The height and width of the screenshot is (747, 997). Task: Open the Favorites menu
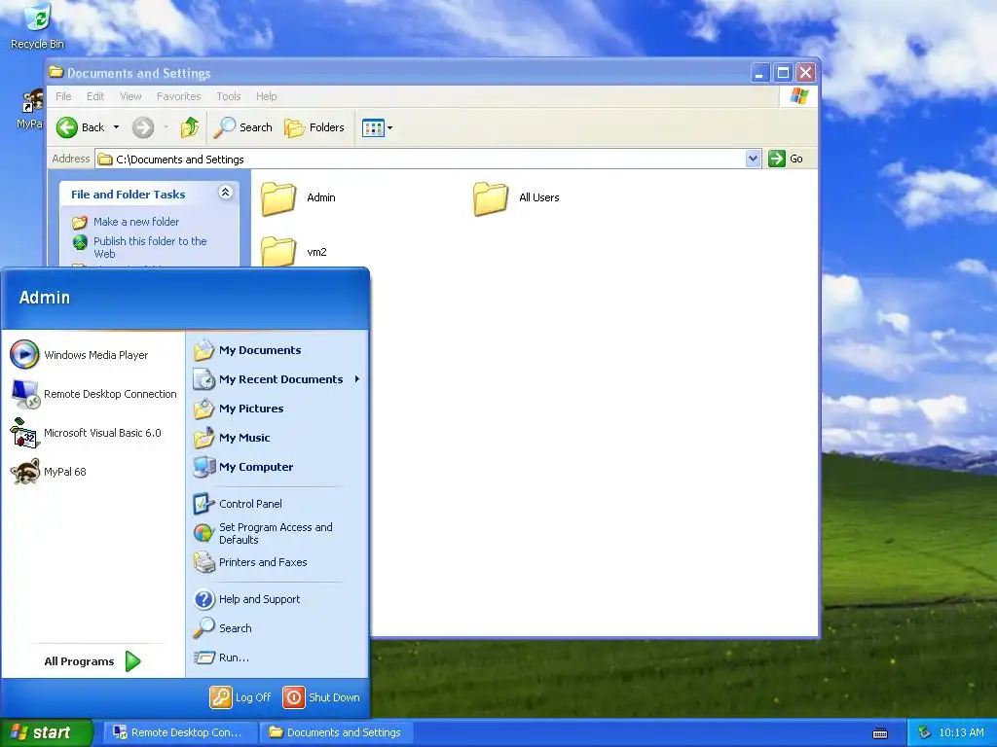[x=179, y=96]
